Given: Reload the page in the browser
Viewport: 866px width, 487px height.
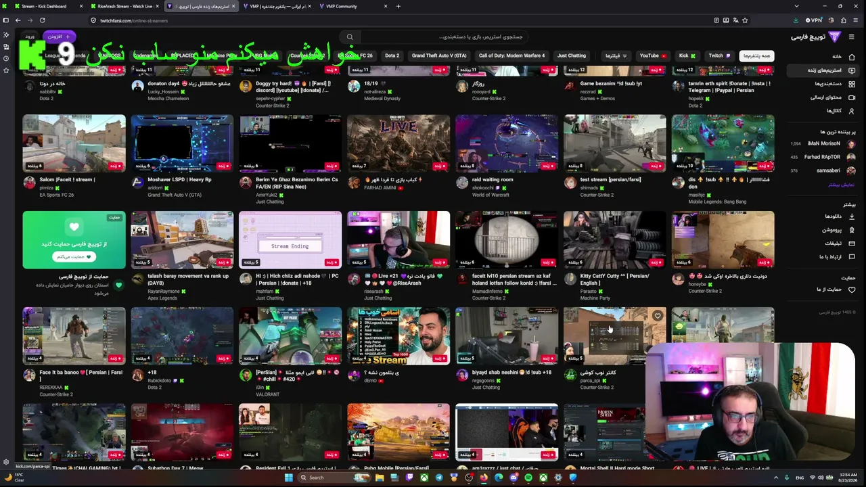Looking at the screenshot, I should coord(42,20).
